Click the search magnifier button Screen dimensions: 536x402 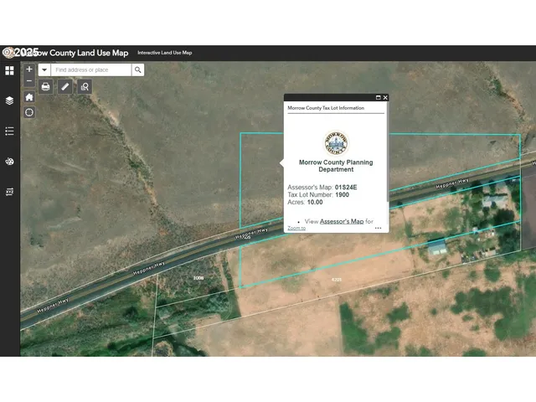pos(137,70)
